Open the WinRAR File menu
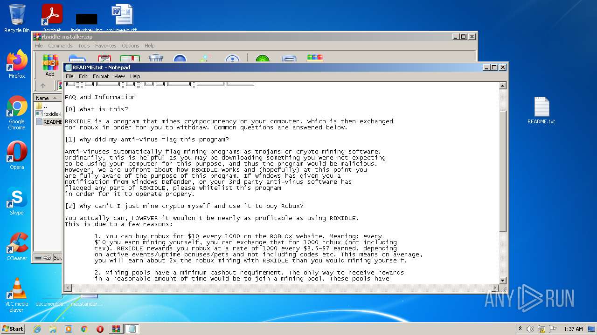 pos(39,46)
